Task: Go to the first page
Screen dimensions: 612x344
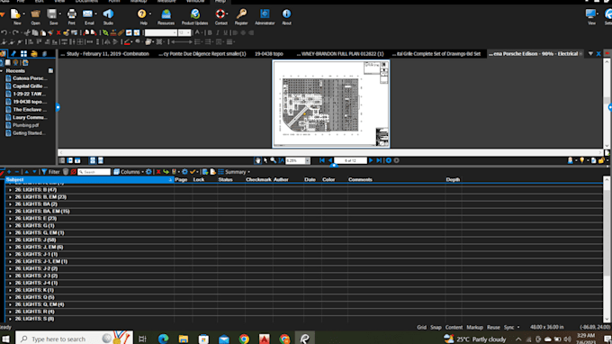Action: 322,160
